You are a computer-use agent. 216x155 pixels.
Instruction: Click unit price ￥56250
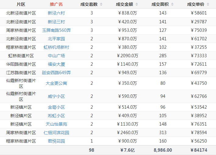coord(199,141)
